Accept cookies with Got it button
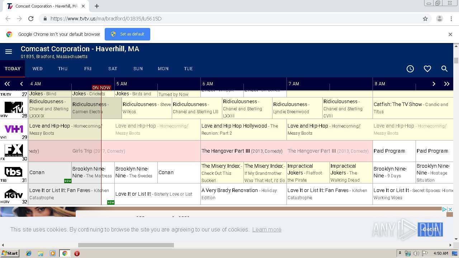Screen dimensions: 459x258 (430, 229)
